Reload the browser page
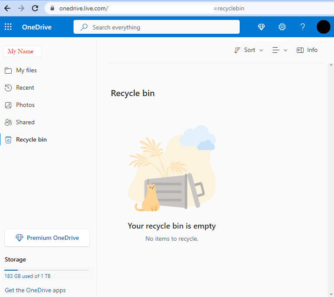This screenshot has height=297, width=334. click(35, 8)
